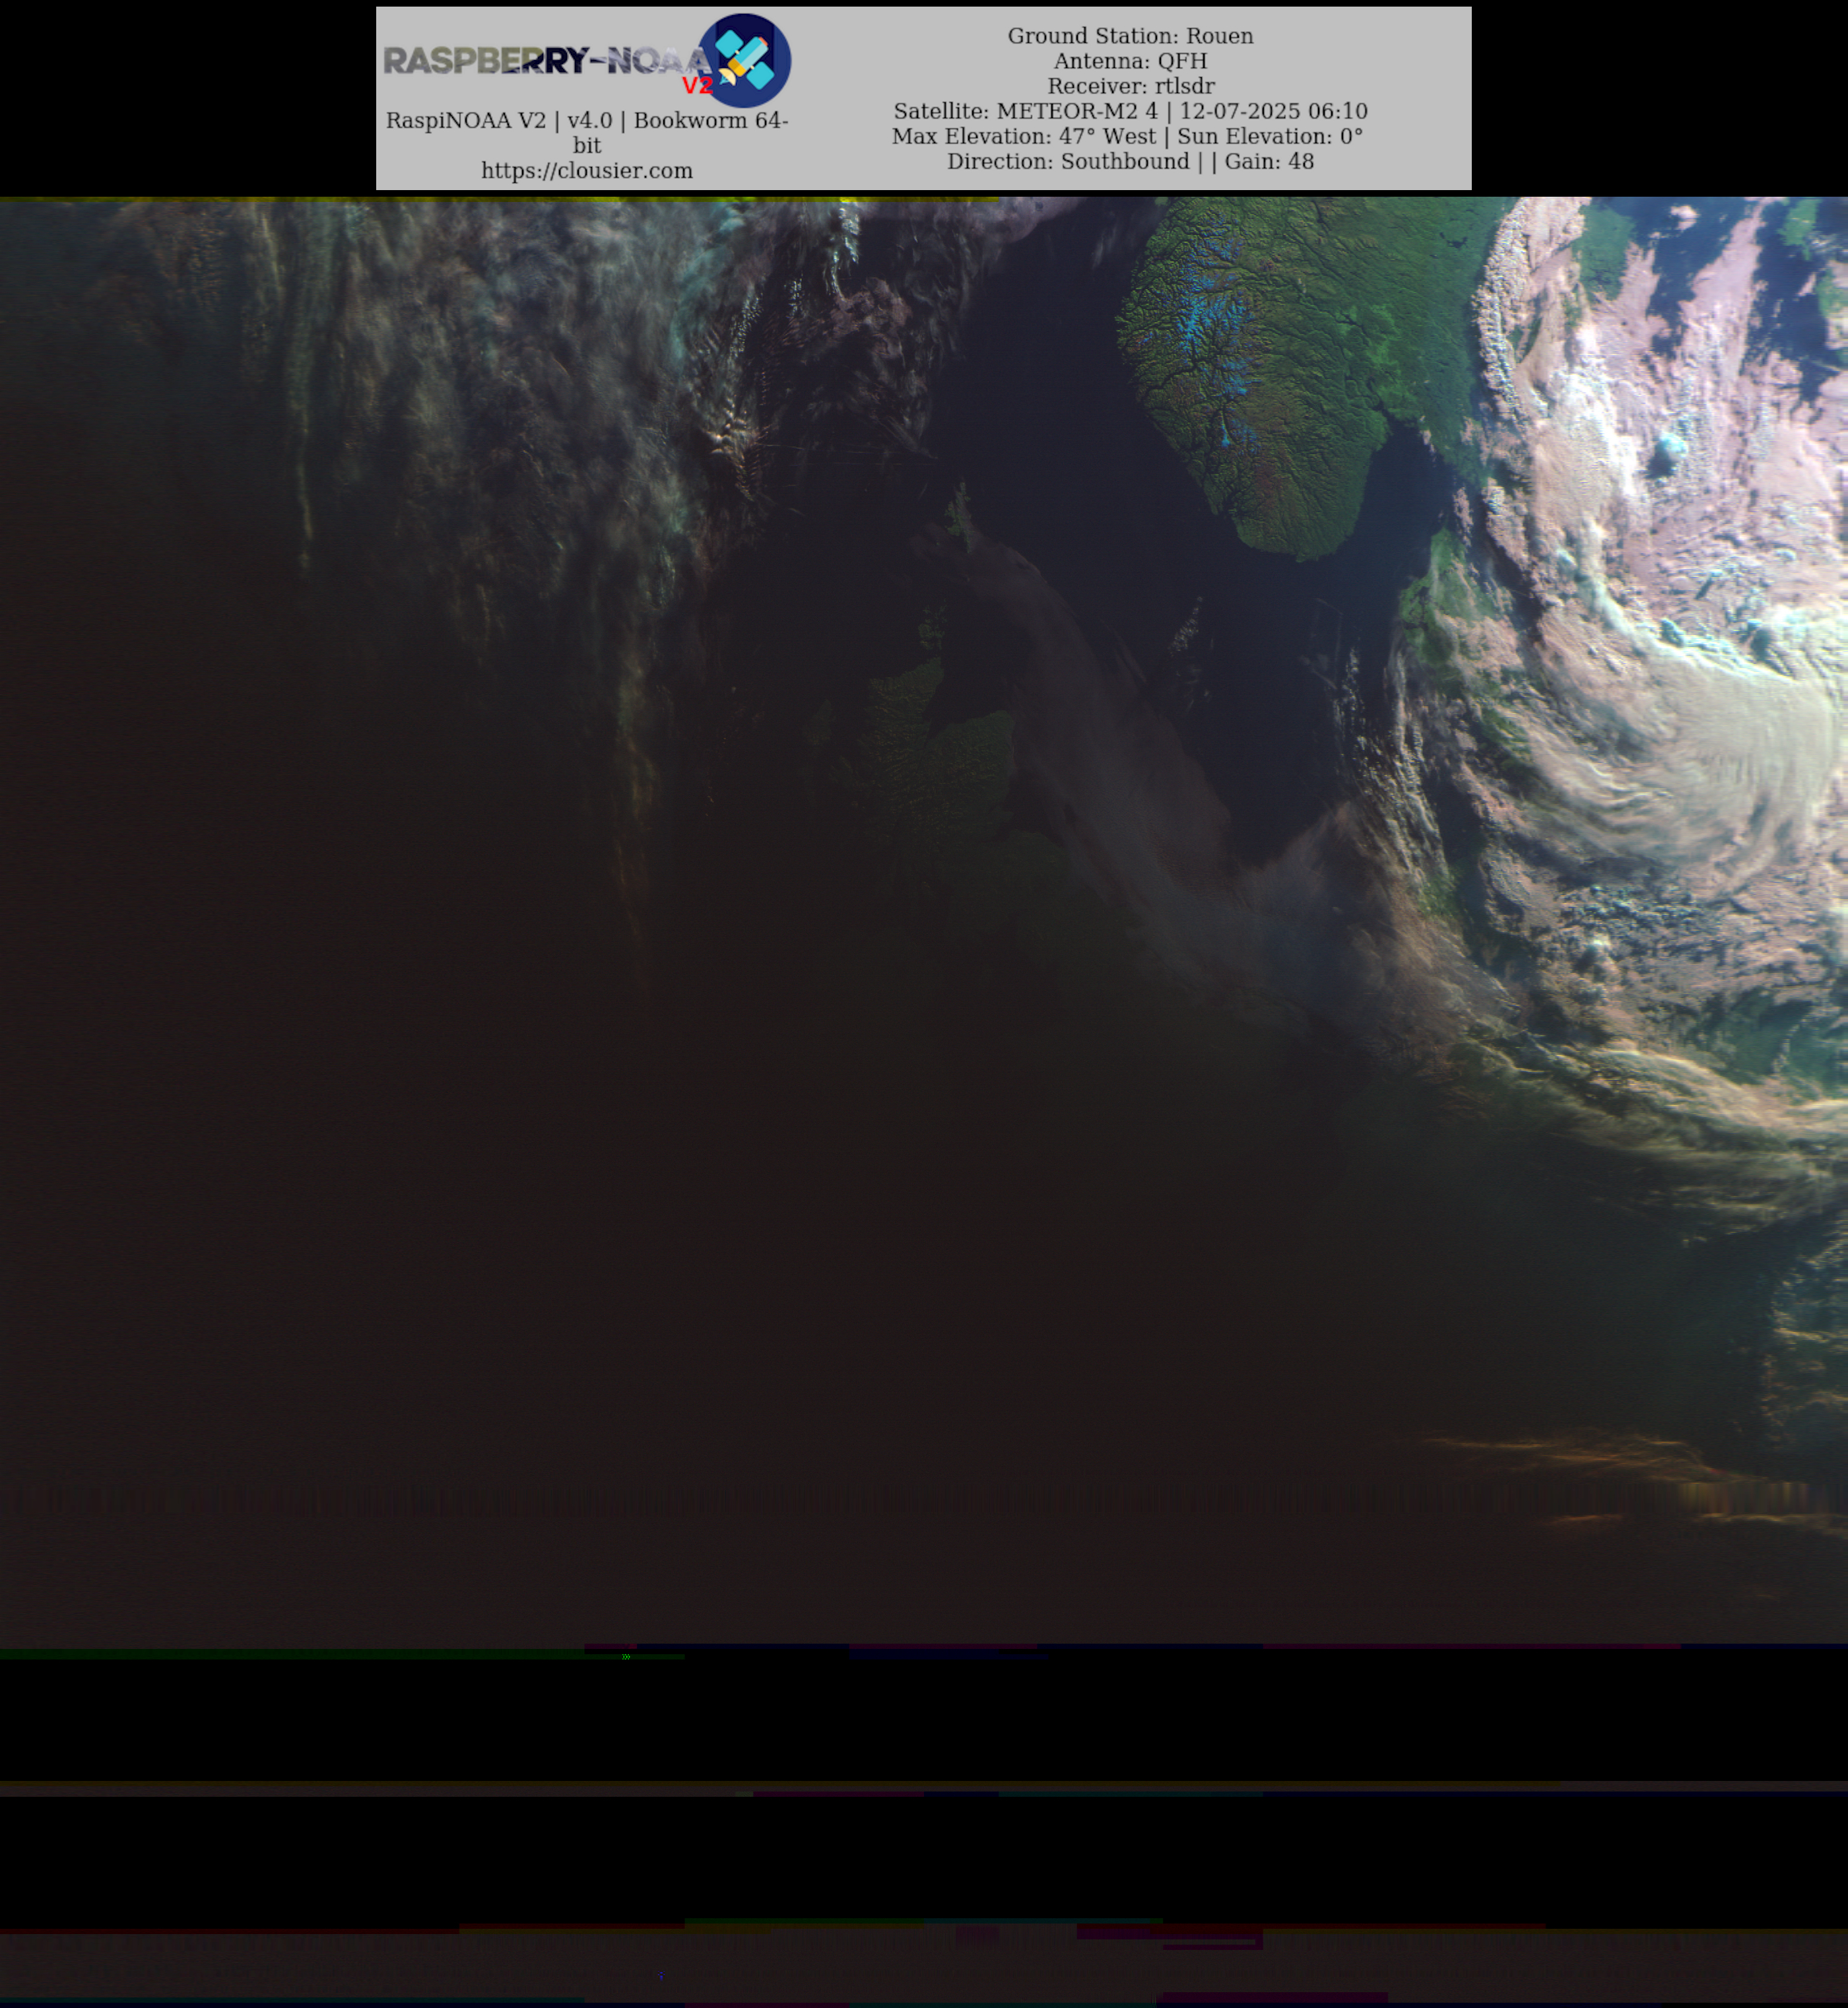Click the "Ground Station: Rouen" line
The image size is (1848, 2008).
[x=1130, y=36]
